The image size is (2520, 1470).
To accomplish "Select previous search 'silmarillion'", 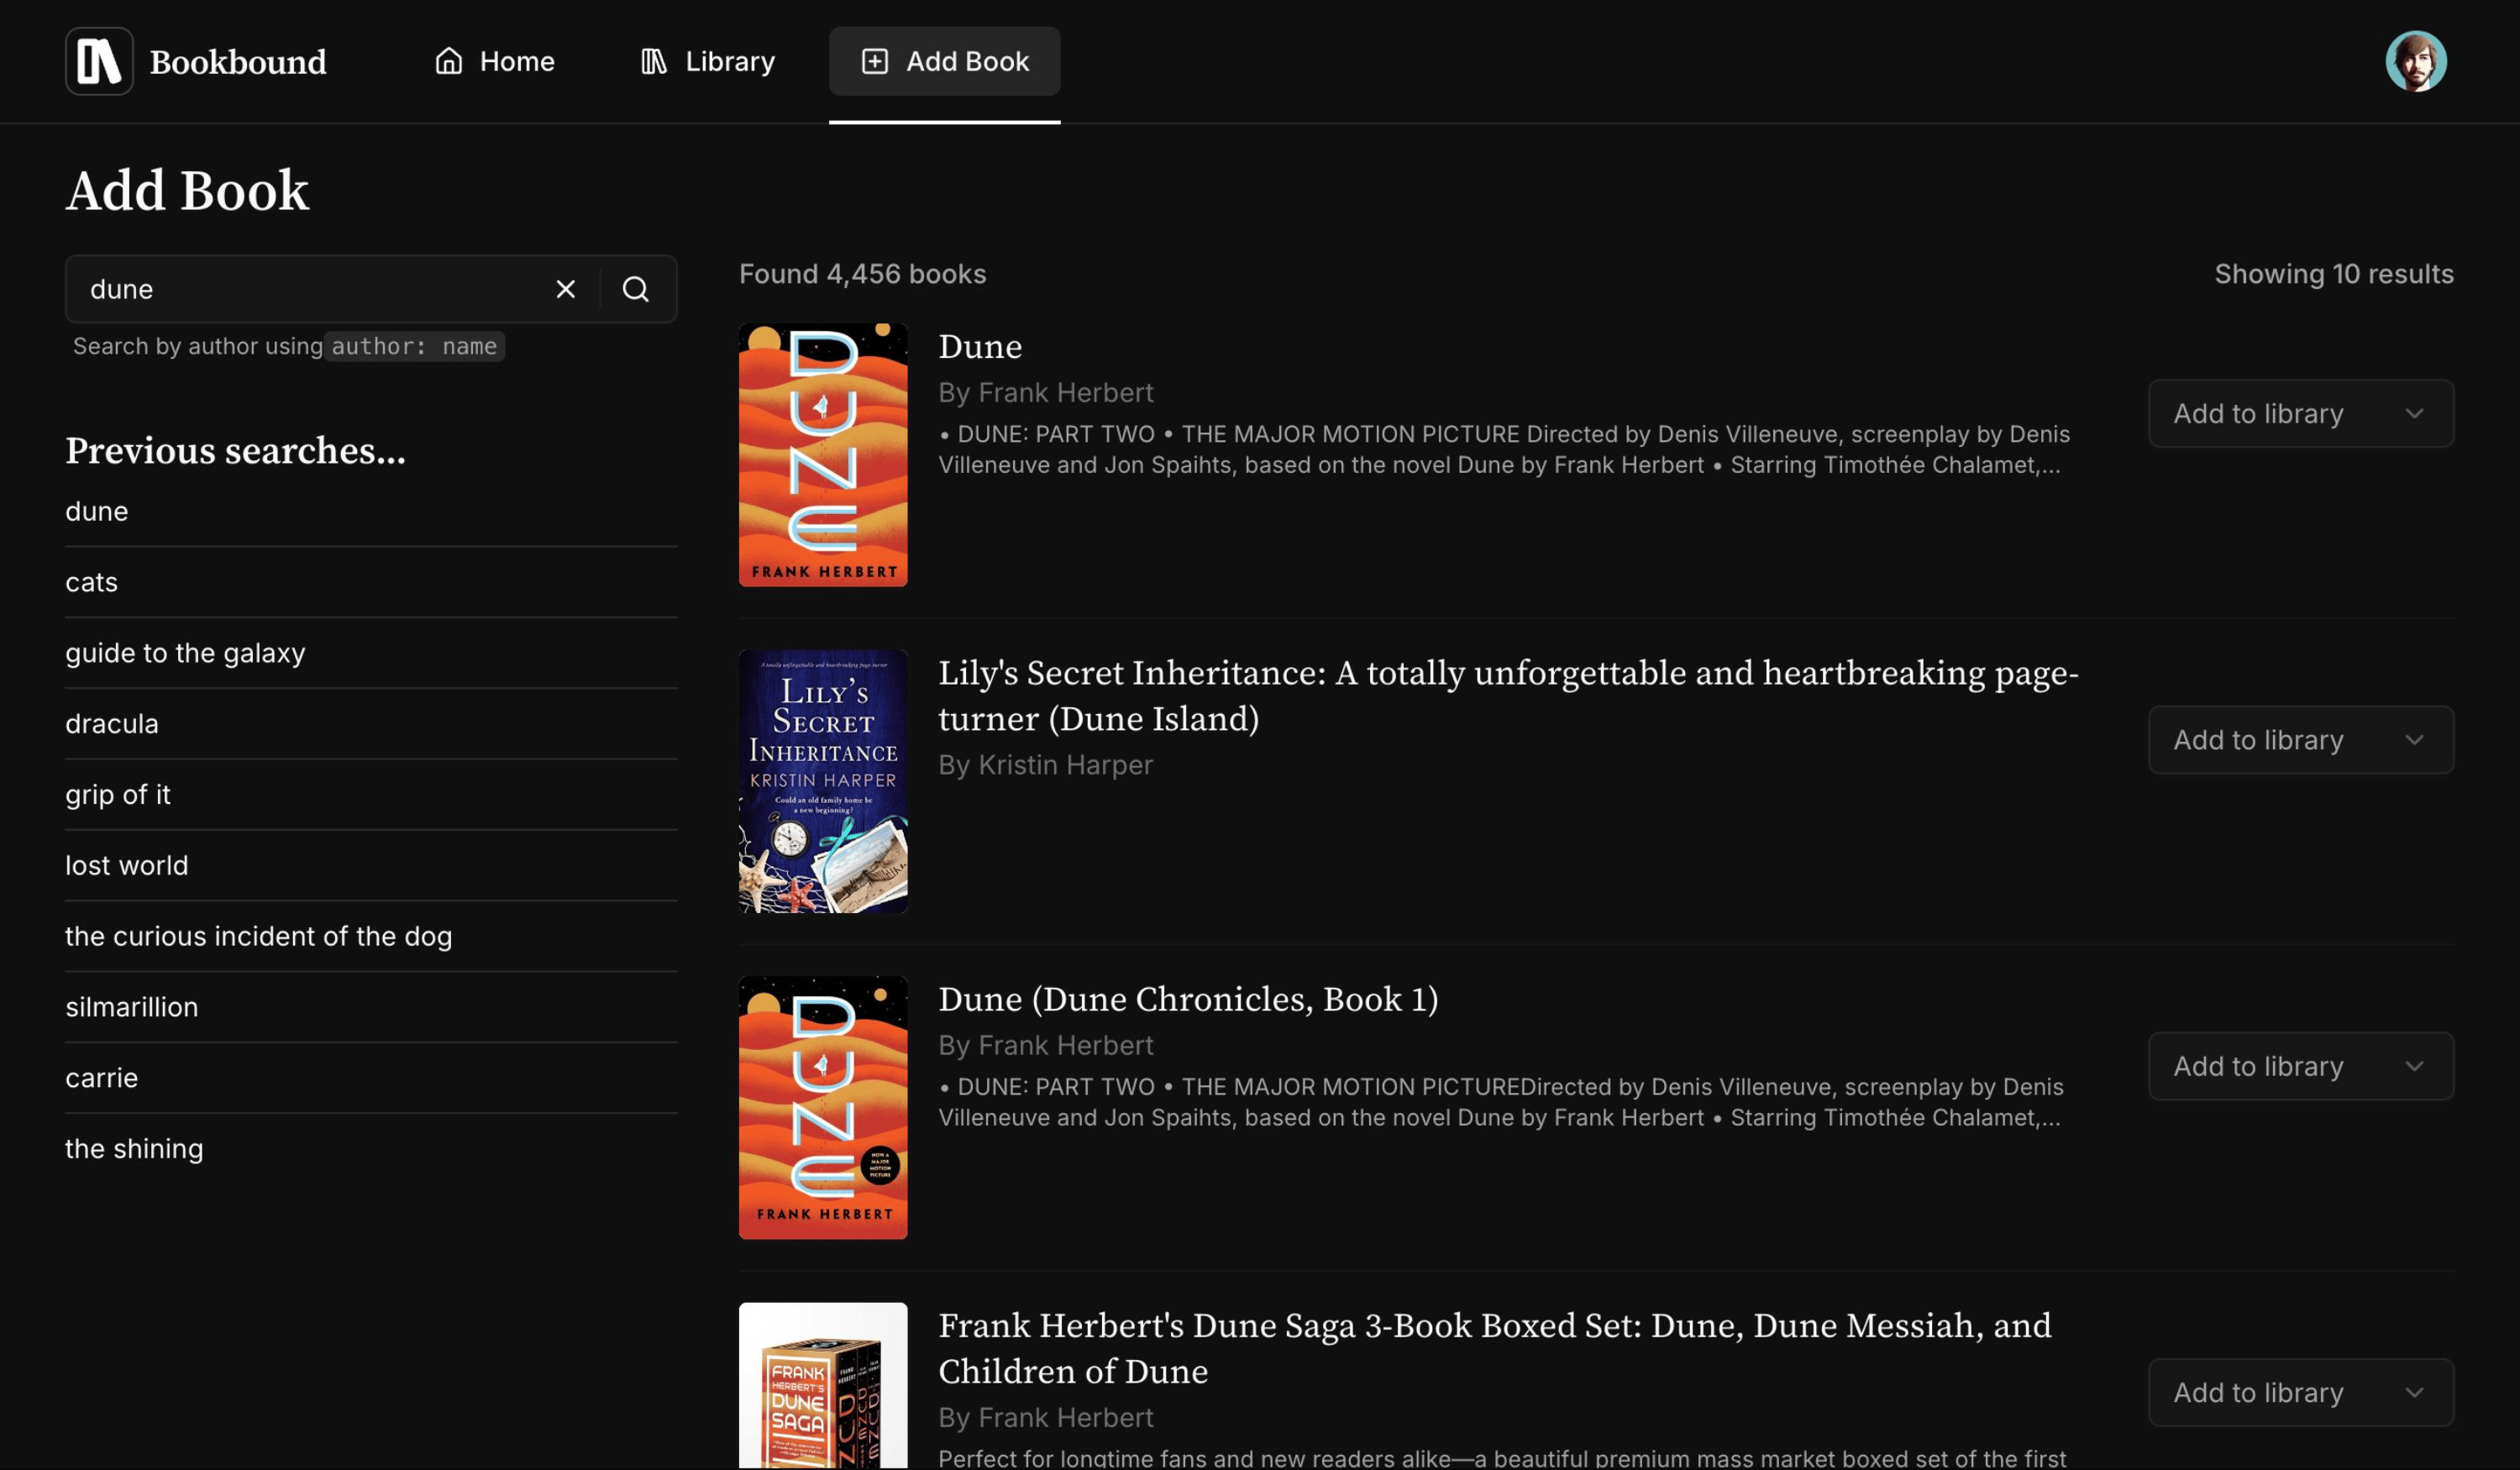I will (371, 1008).
